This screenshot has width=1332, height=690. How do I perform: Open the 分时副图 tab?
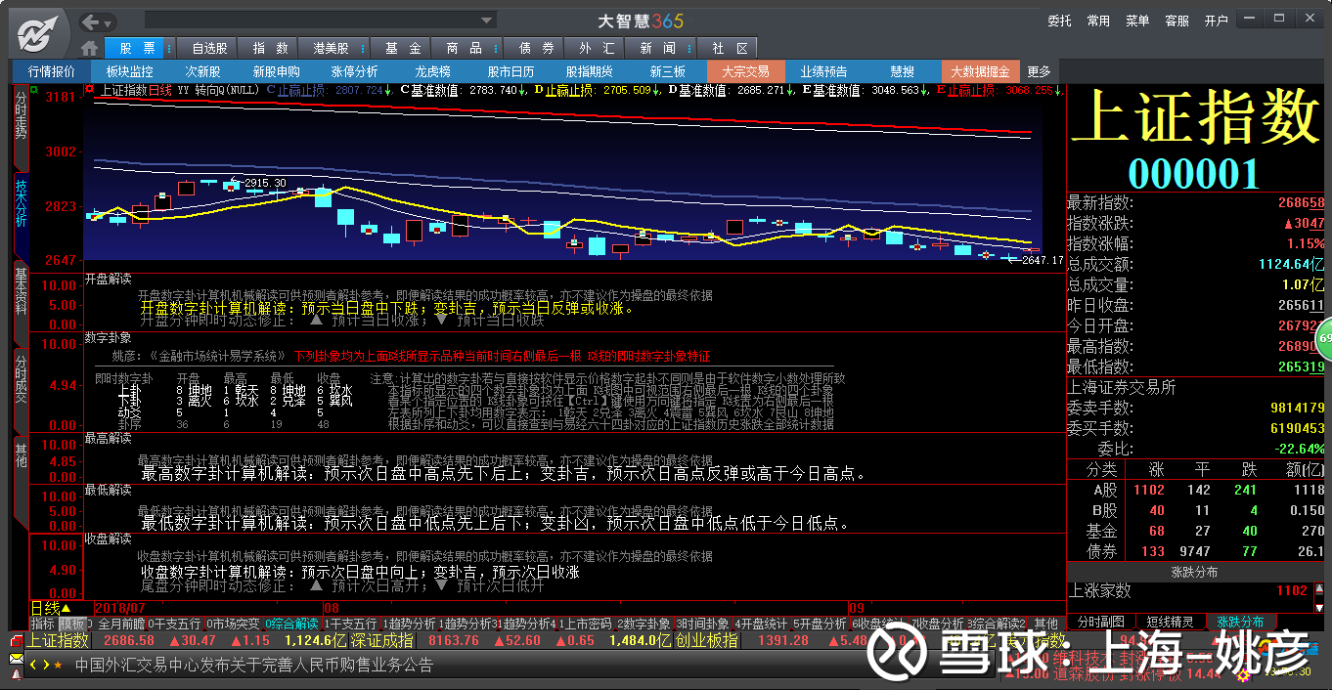1101,623
